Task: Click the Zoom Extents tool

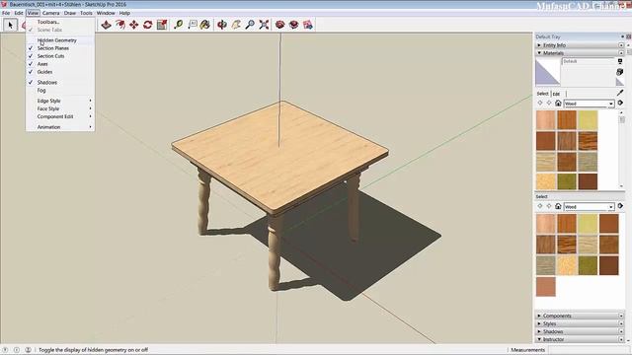Action: click(x=264, y=25)
